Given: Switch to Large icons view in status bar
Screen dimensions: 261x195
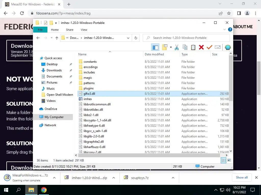Looking at the screenshot, I should [x=229, y=160].
